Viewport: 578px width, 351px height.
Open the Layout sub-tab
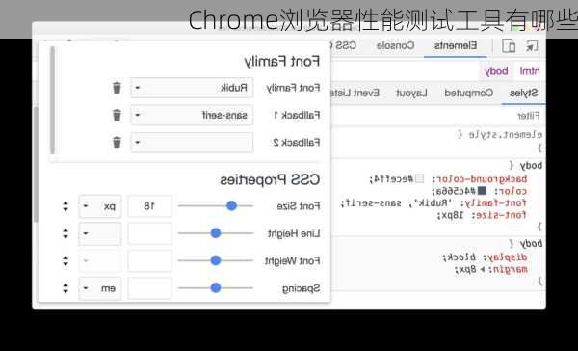(411, 93)
